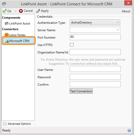Enable the Use HTTPS checkbox
The height and width of the screenshot is (135, 134).
click(72, 45)
